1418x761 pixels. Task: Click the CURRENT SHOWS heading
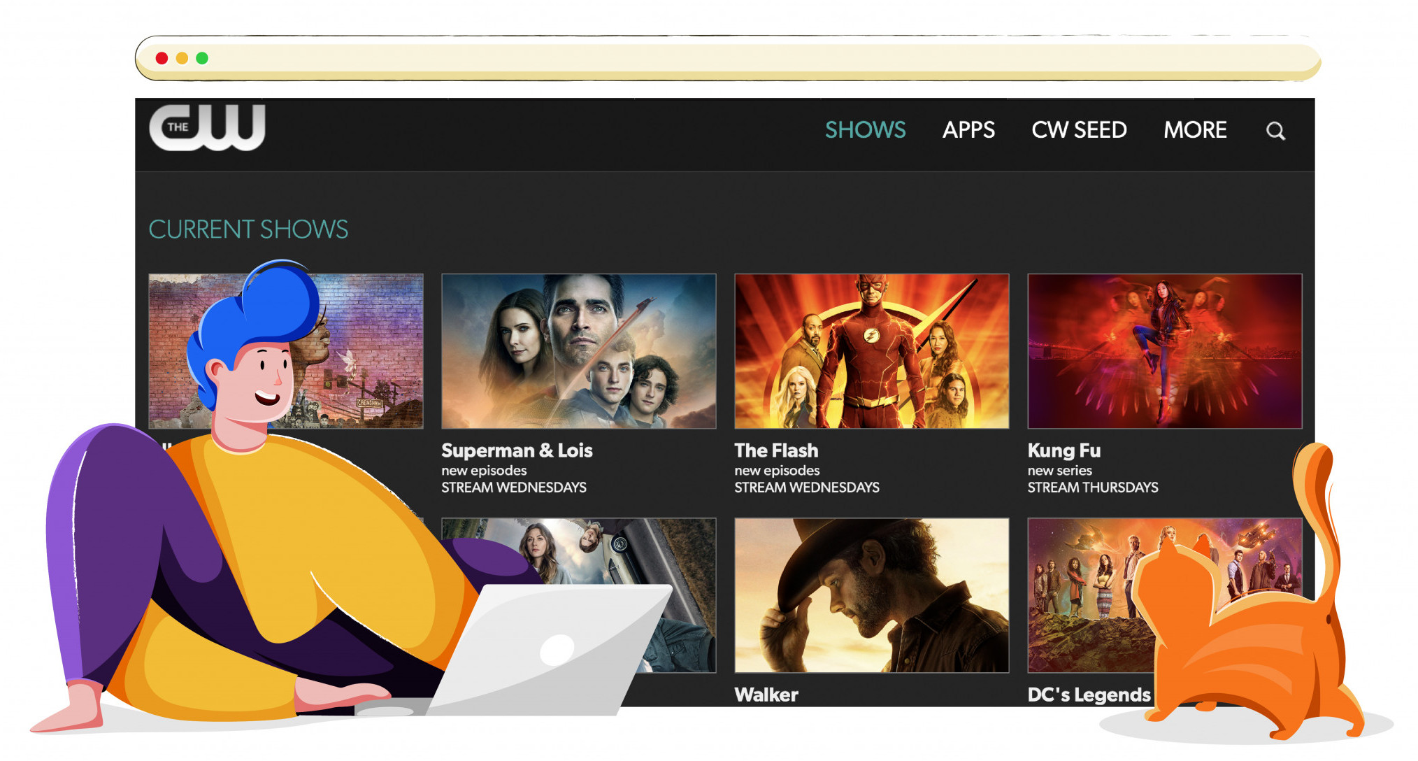point(248,229)
